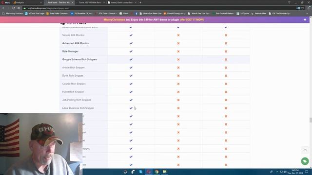Open the 247Sports bookmark
The width and height of the screenshot is (312, 175).
point(243,14)
